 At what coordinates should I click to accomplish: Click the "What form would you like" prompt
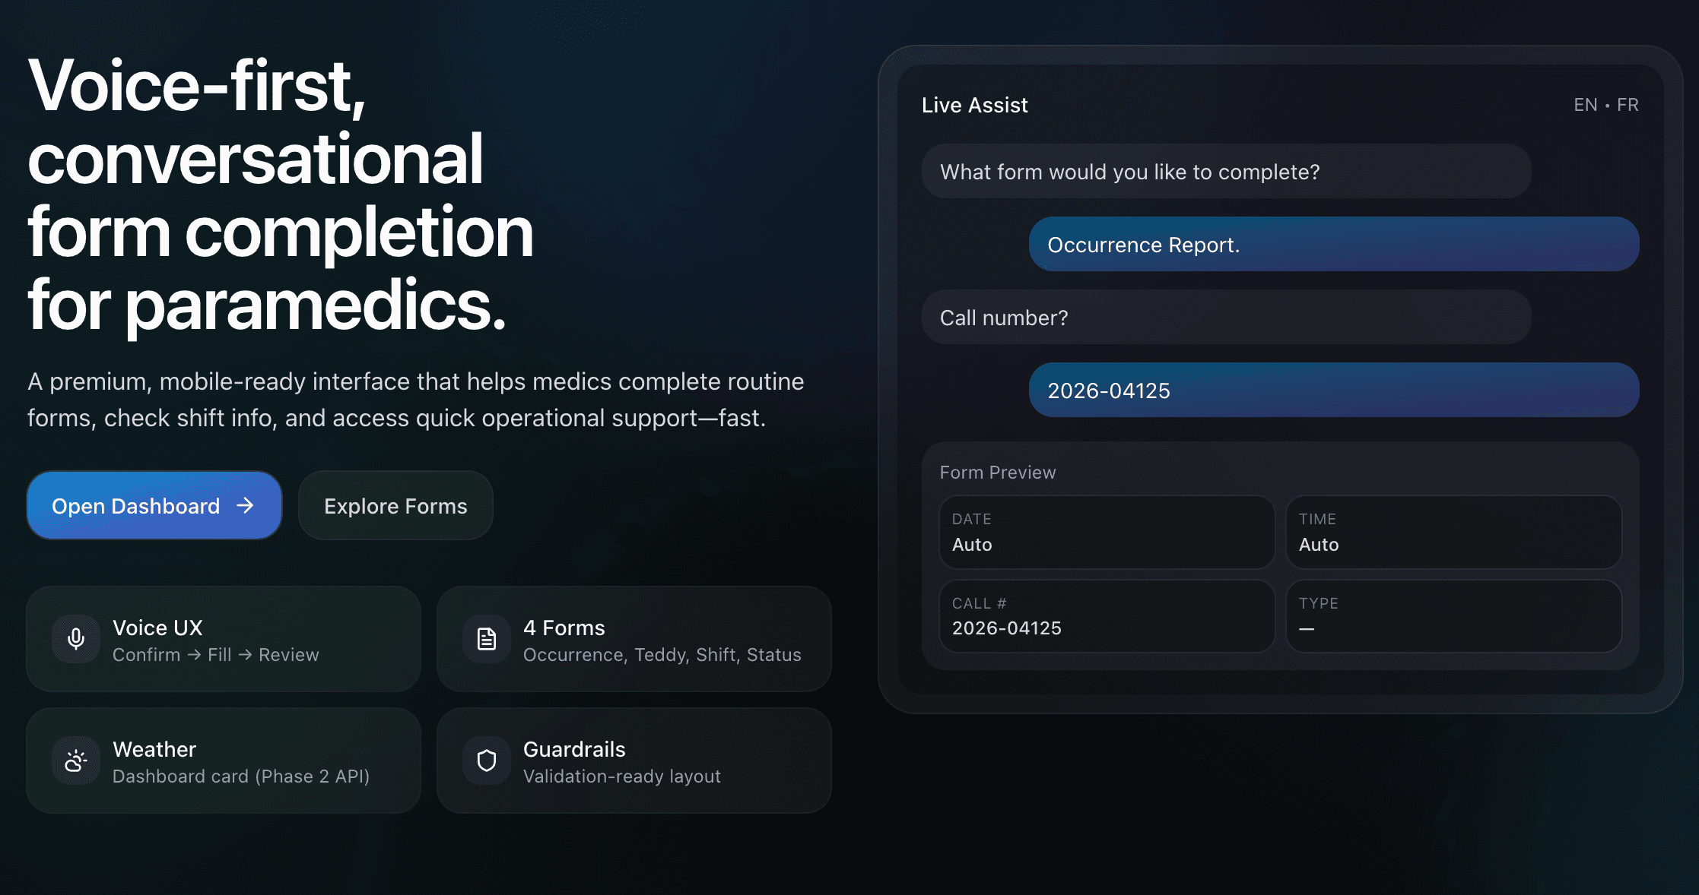click(x=1226, y=172)
